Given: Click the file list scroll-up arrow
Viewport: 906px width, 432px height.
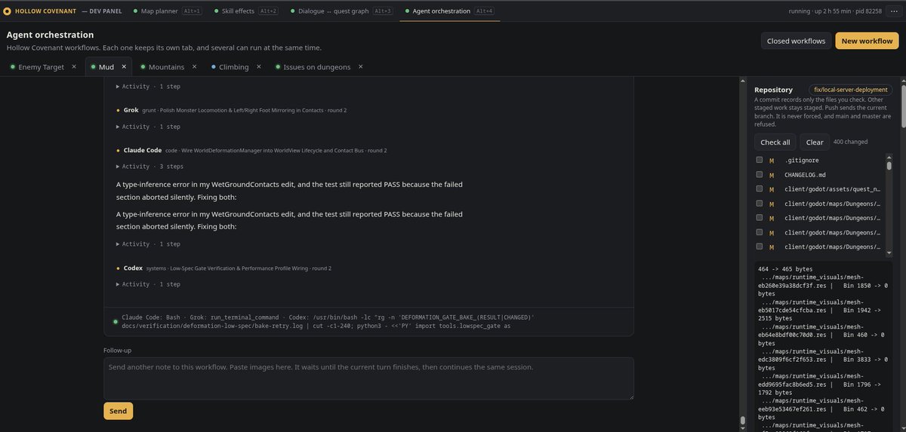Looking at the screenshot, I should point(889,156).
